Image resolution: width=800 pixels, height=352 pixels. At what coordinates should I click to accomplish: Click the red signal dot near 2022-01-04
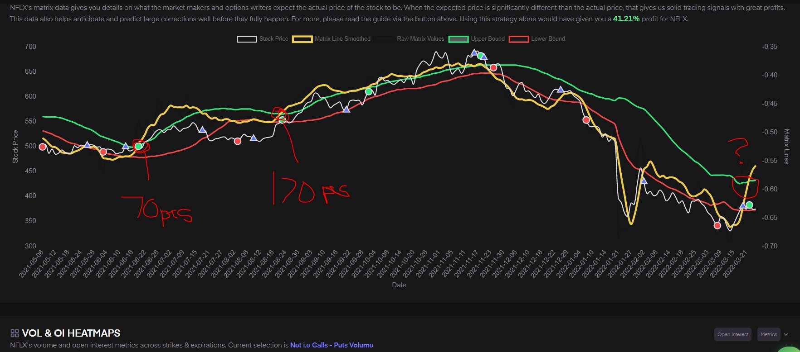[x=586, y=120]
